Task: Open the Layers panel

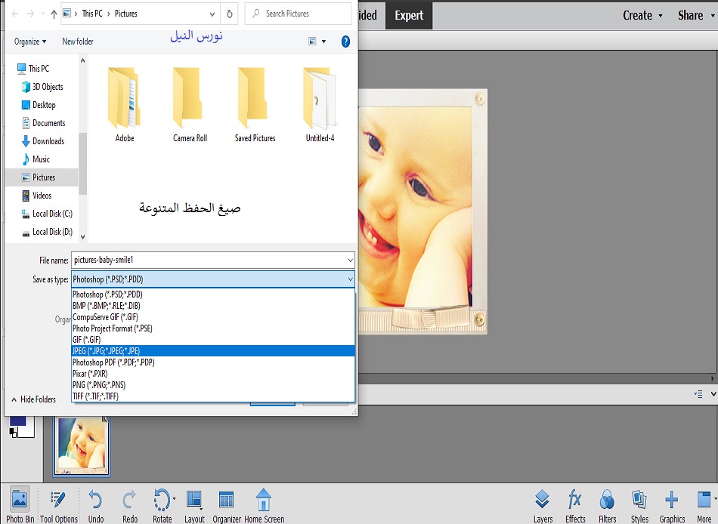Action: tap(543, 504)
